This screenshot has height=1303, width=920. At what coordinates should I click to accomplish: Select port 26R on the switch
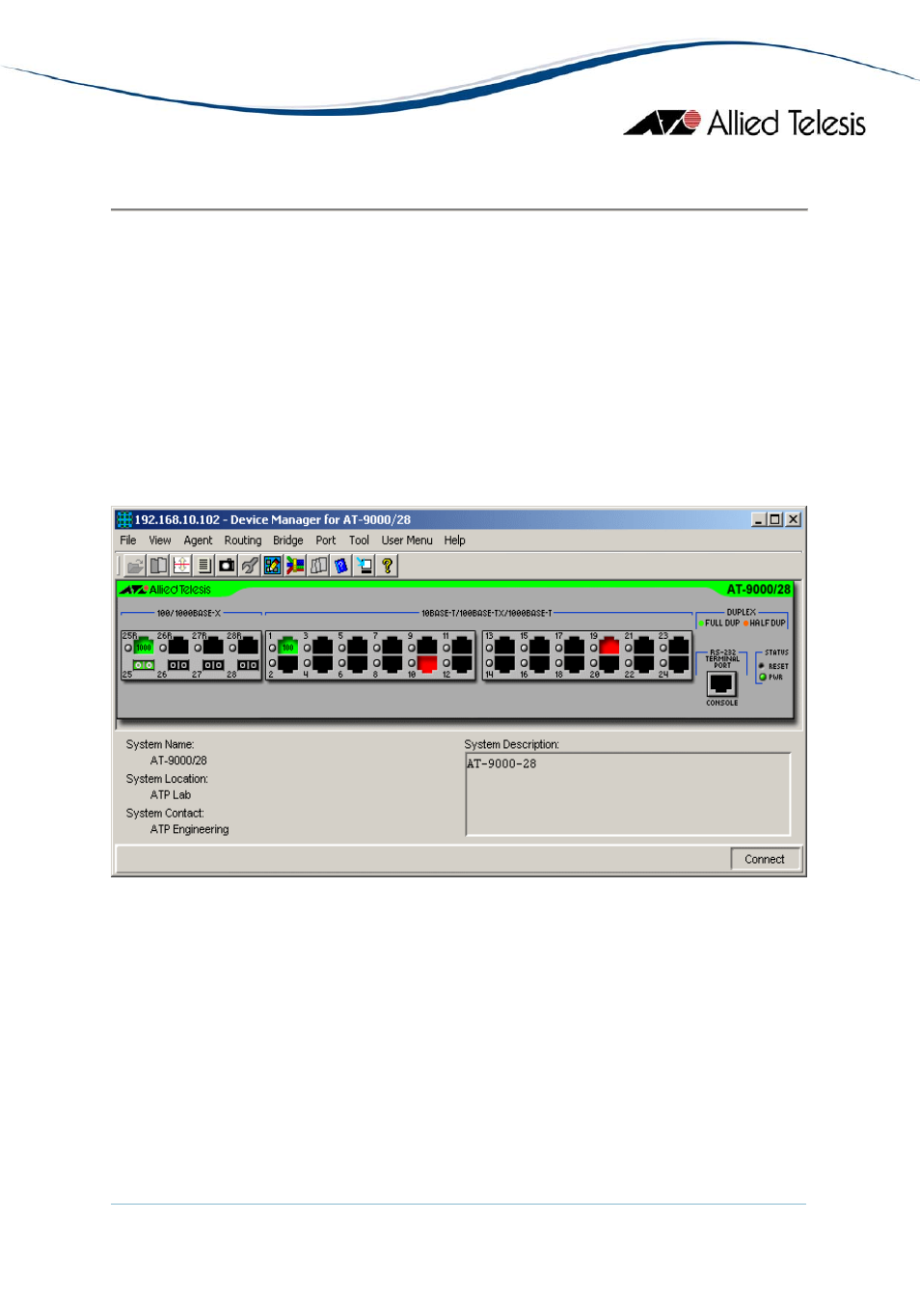click(178, 646)
